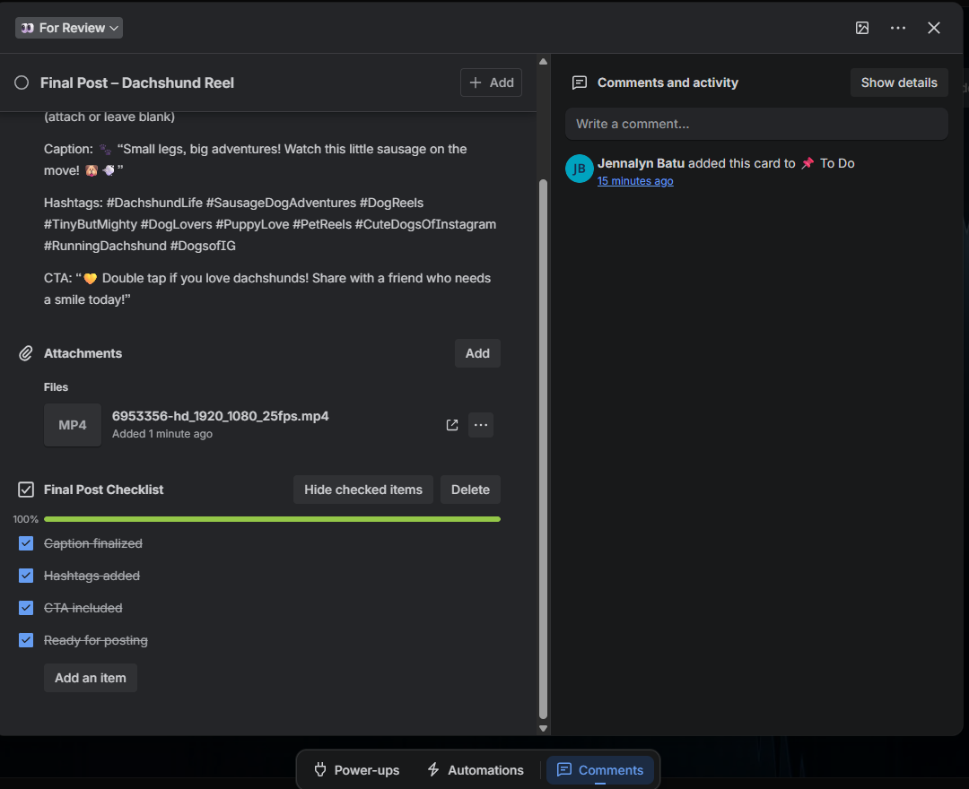Switch to the Power-ups tab
Viewport: 969px width, 789px height.
click(357, 770)
